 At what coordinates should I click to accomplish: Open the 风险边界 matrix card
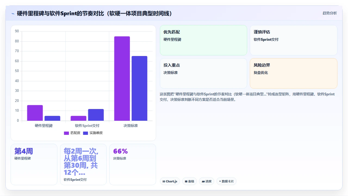click(x=294, y=73)
